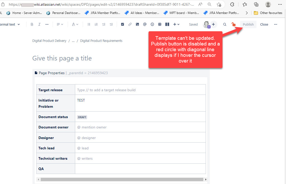Viewport: 286px width, 184px height.
Task: Insert a numbered list
Action: pyautogui.click(x=96, y=24)
